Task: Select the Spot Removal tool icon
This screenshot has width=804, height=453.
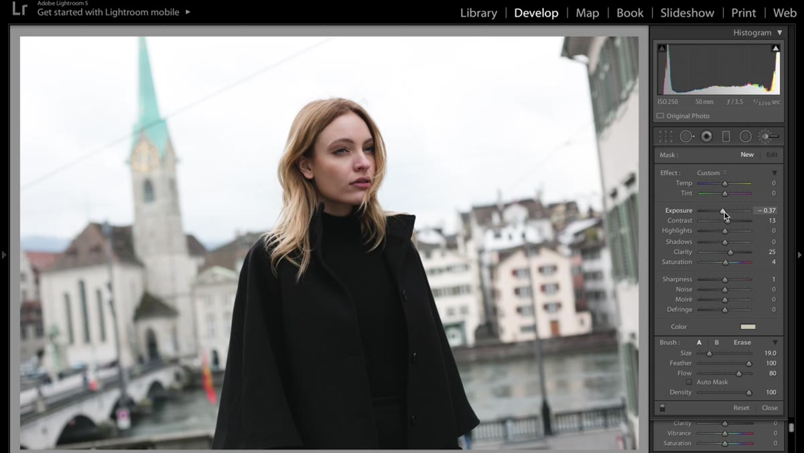Action: (x=687, y=137)
